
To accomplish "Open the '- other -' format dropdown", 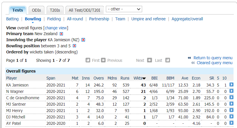I will coord(124,9).
